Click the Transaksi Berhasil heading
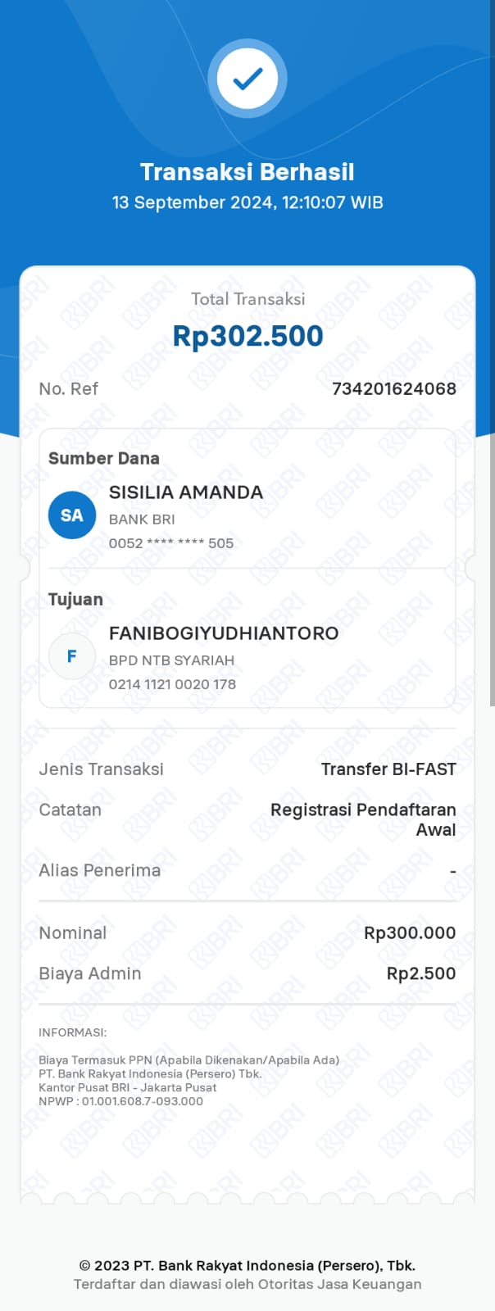Viewport: 495px width, 1311px height. point(247,172)
